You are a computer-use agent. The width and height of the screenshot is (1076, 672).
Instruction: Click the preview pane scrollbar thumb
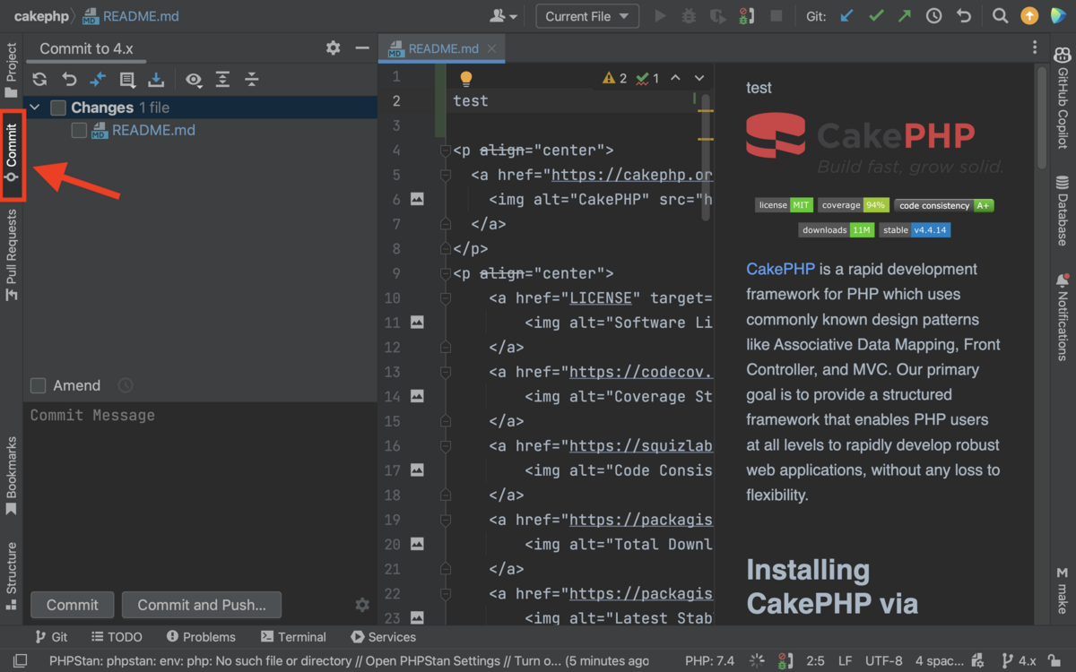click(1041, 118)
